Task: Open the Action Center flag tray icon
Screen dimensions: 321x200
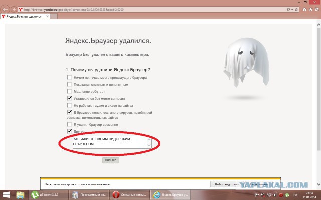Action: tap(257, 195)
